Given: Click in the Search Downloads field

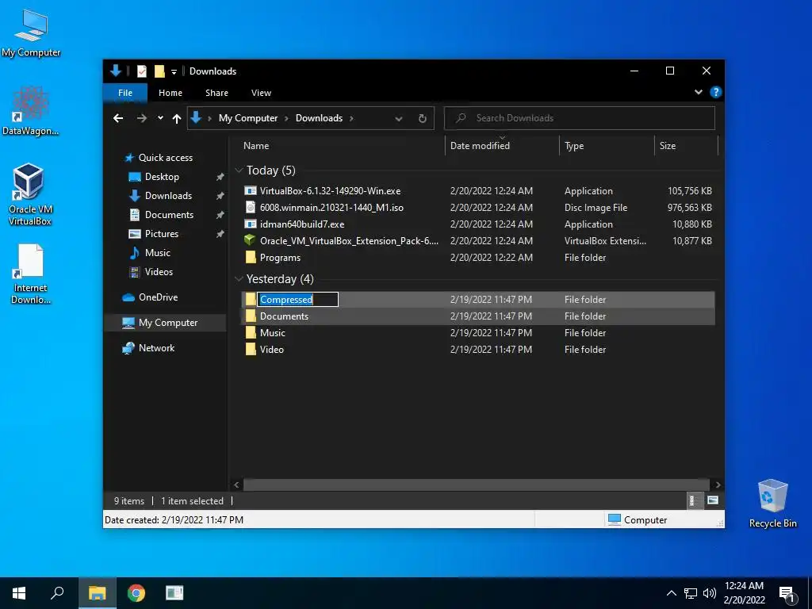Looking at the screenshot, I should (x=580, y=118).
